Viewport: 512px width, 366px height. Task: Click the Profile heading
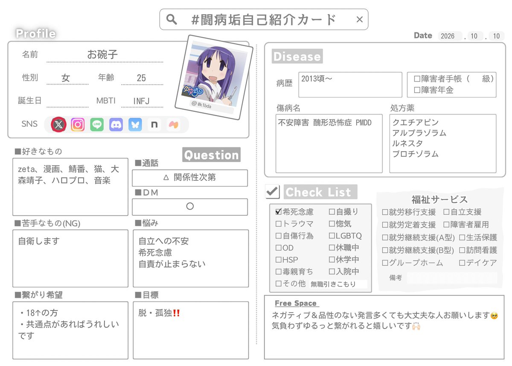[36, 33]
